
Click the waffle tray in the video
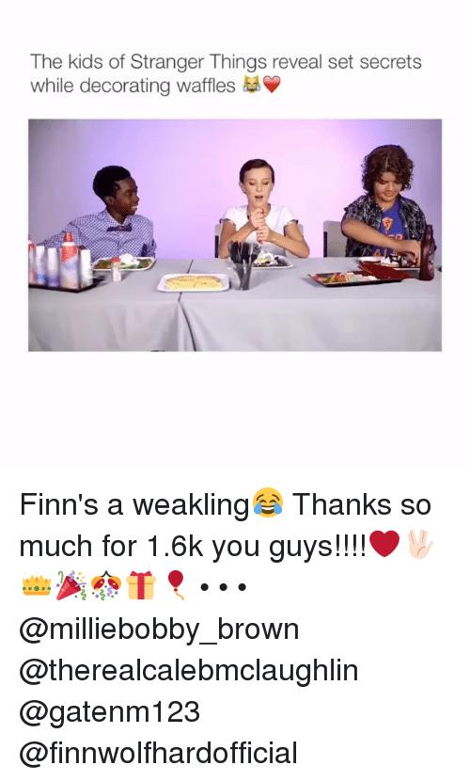point(193,282)
